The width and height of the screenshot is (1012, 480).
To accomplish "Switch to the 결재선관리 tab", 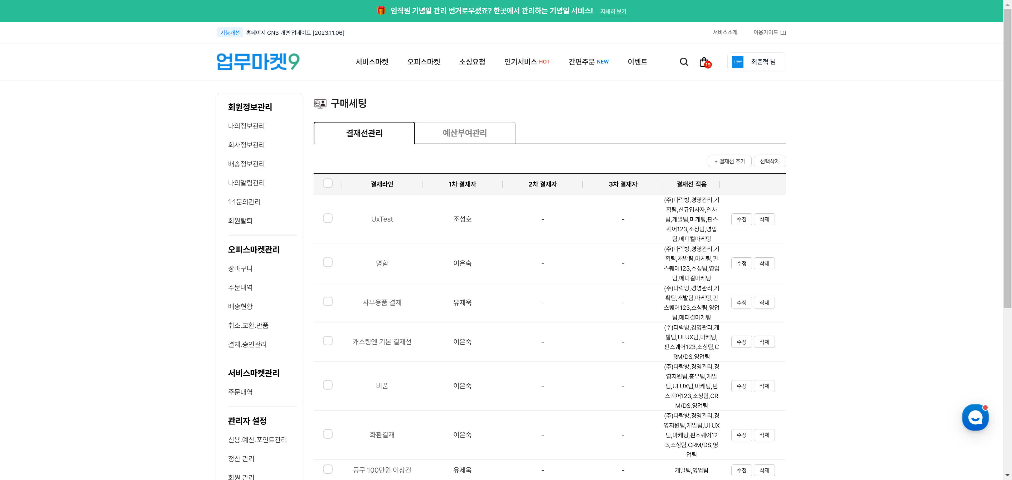I will (x=364, y=133).
